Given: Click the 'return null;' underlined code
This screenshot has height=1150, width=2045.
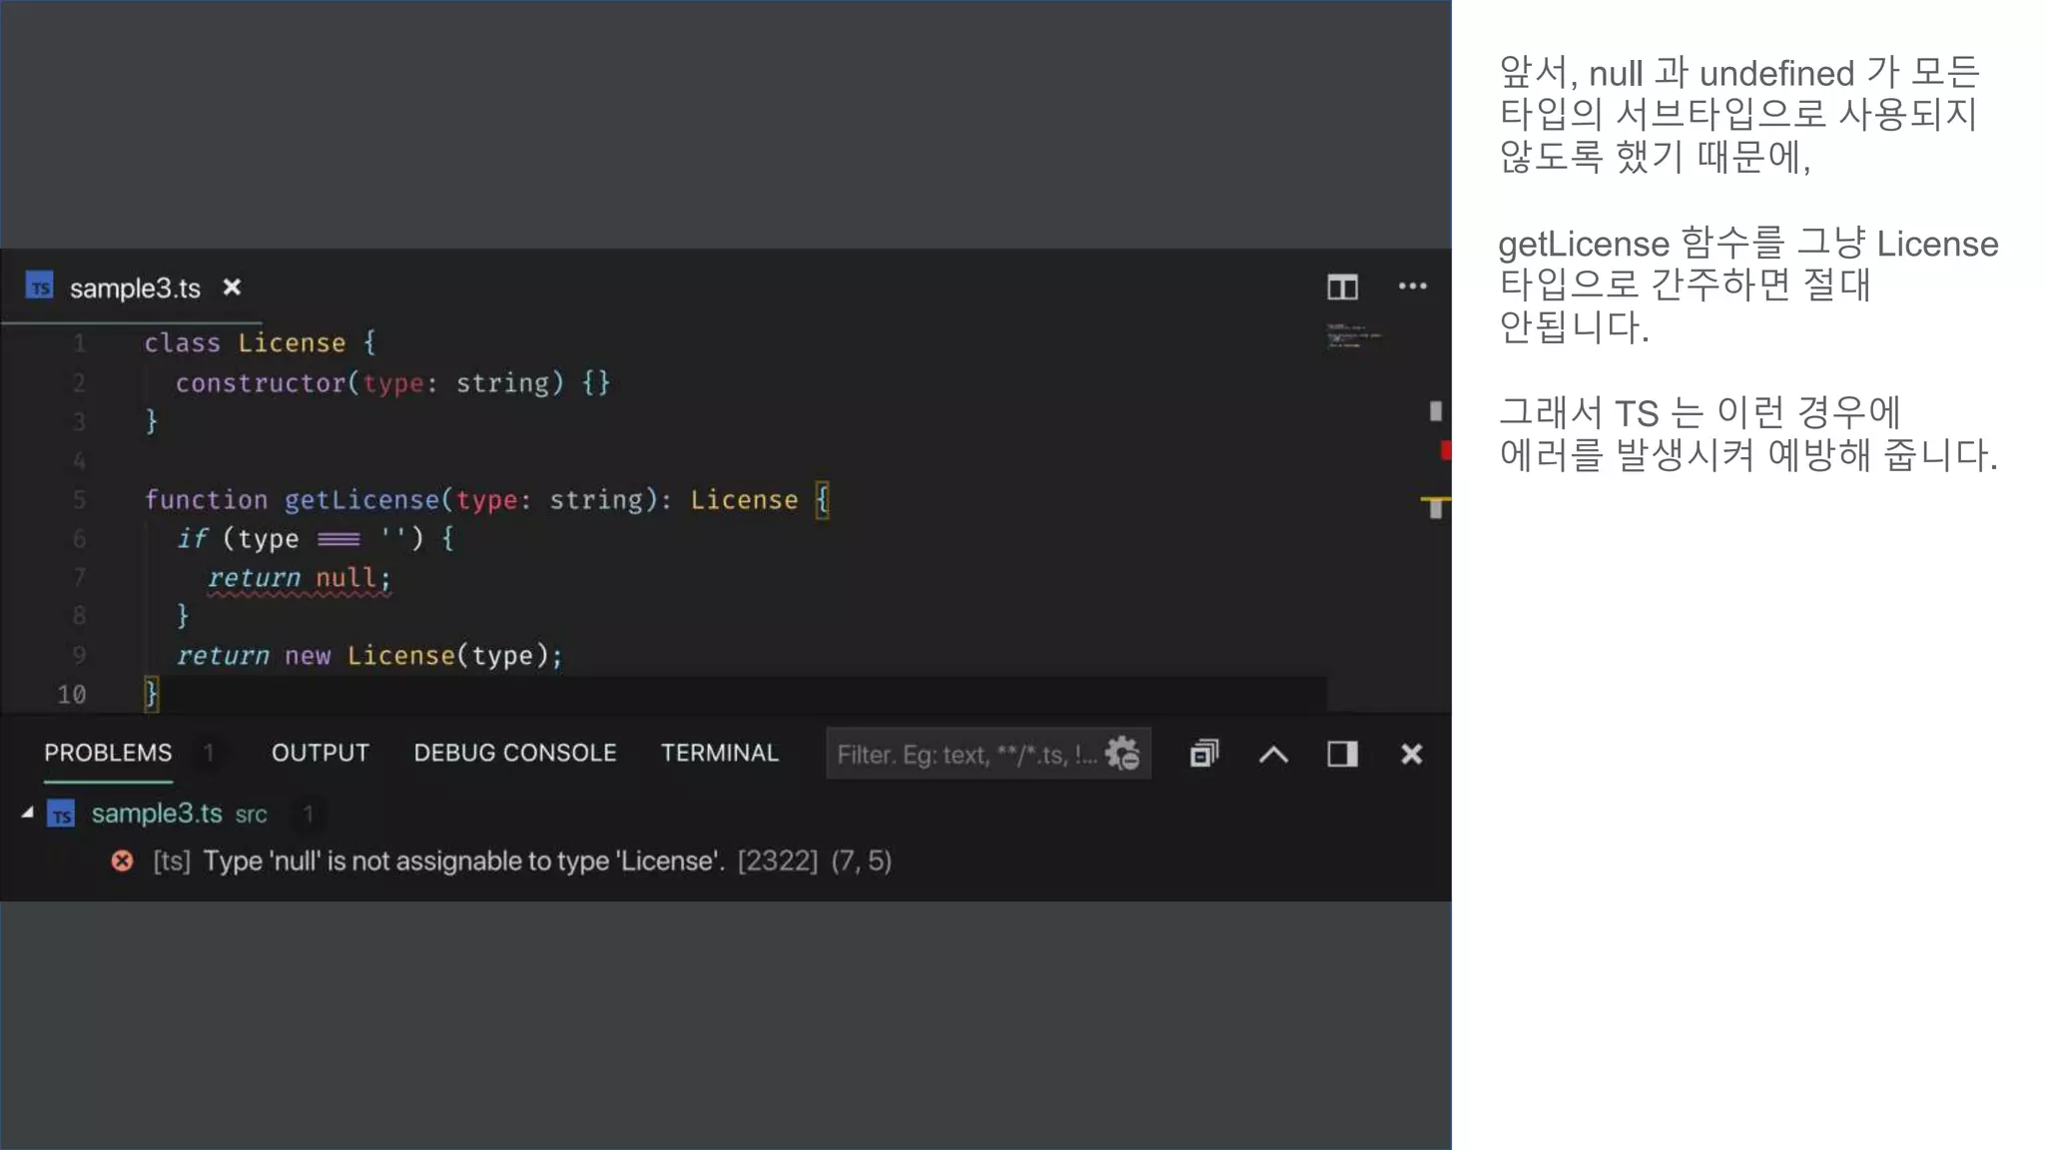Looking at the screenshot, I should (x=299, y=578).
